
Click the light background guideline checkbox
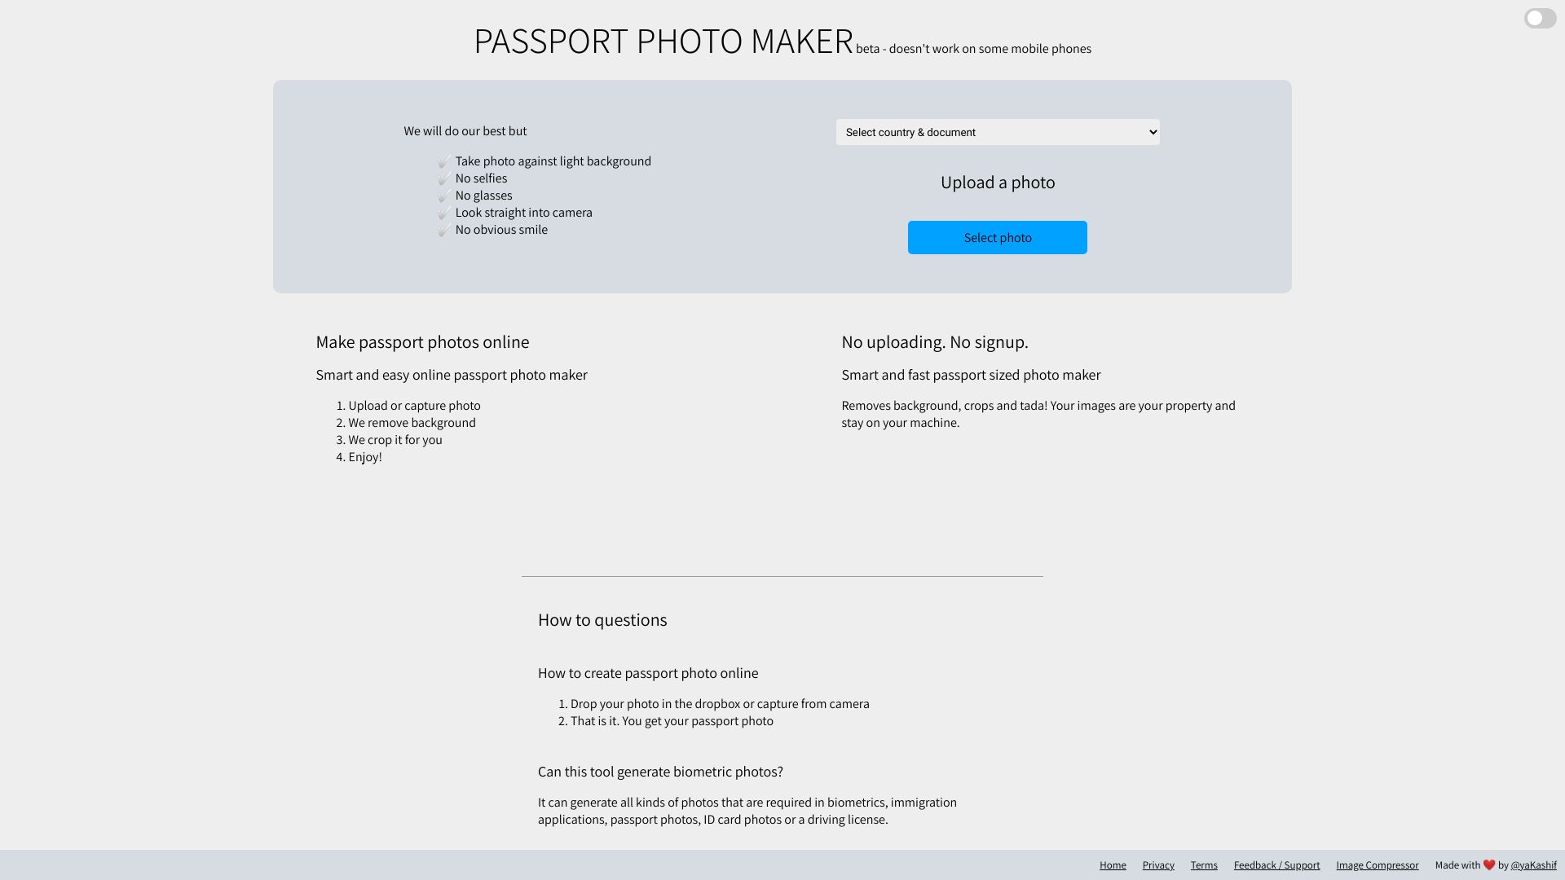pyautogui.click(x=442, y=161)
